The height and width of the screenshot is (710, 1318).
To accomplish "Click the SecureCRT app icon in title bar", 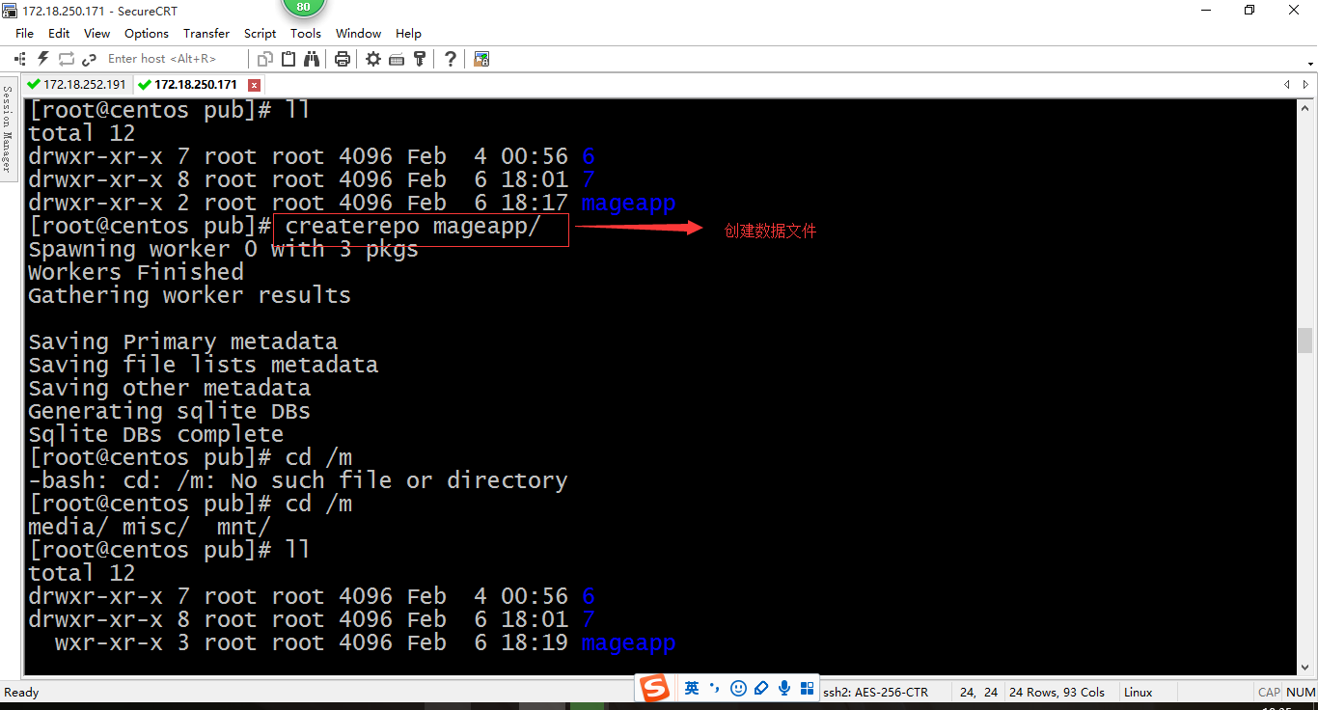I will tap(11, 11).
